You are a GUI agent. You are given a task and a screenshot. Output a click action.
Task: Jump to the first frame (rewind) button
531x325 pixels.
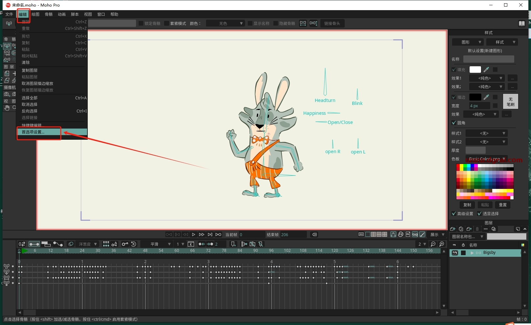click(x=169, y=234)
